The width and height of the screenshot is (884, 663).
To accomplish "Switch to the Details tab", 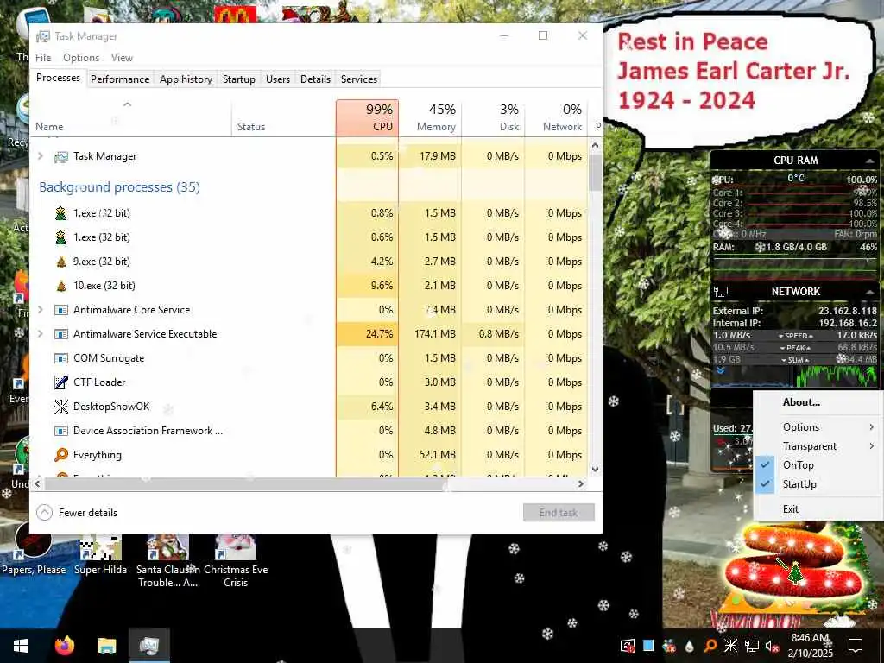I will 315,79.
